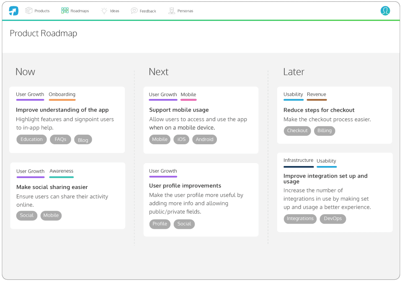Open 'User profile improvements' card title
This screenshot has height=281, width=402.
[185, 186]
